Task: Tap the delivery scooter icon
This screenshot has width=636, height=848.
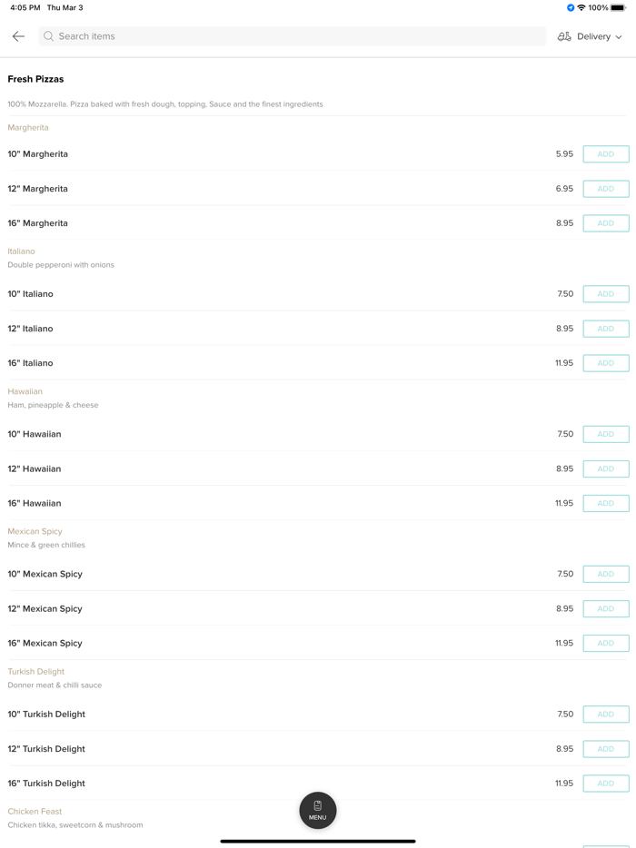Action: (x=564, y=36)
